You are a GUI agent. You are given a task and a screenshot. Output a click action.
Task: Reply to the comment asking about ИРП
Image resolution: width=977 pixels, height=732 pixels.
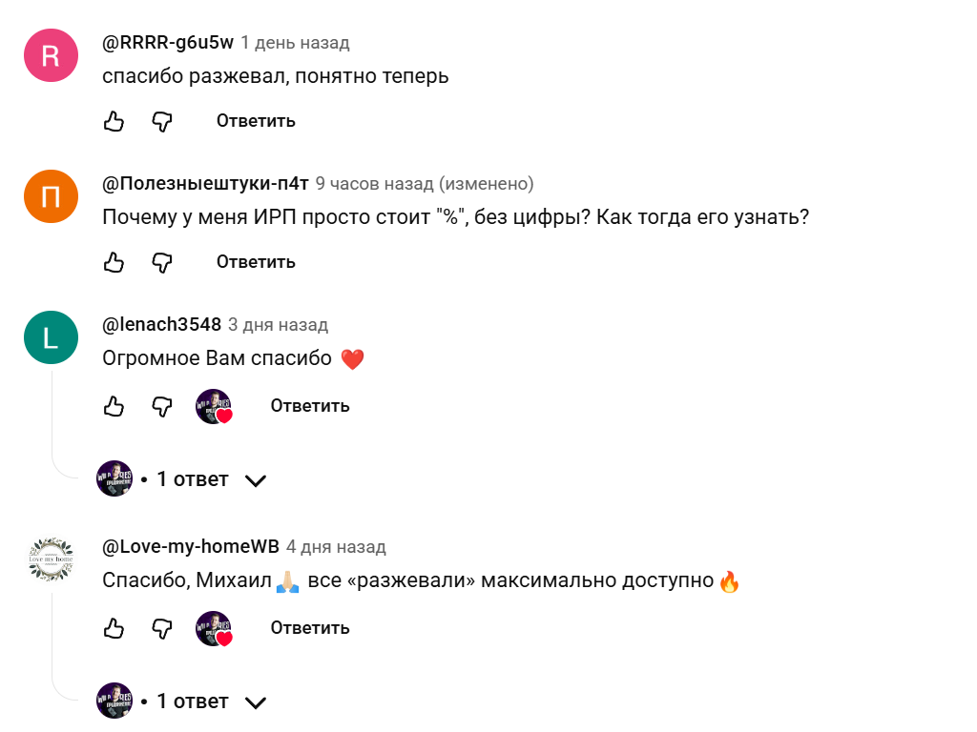pyautogui.click(x=256, y=262)
